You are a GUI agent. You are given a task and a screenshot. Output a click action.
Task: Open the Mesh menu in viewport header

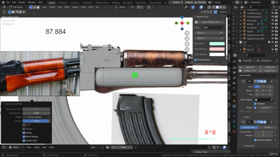tap(67, 7)
